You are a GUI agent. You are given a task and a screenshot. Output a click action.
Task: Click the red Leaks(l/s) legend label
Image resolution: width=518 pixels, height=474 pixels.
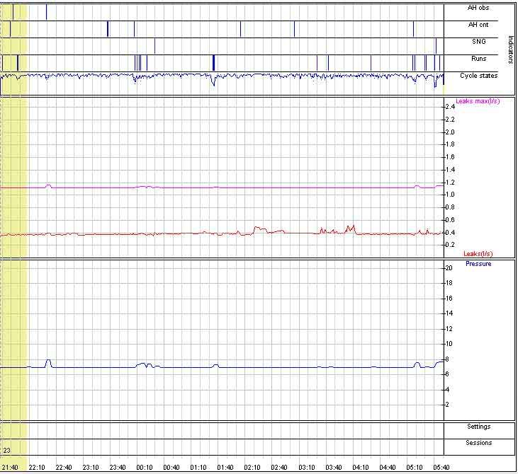(x=477, y=254)
